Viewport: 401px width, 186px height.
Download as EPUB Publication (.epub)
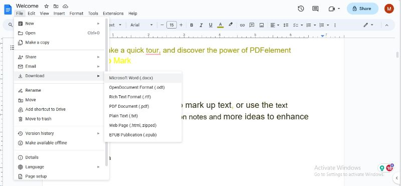pyautogui.click(x=143, y=134)
